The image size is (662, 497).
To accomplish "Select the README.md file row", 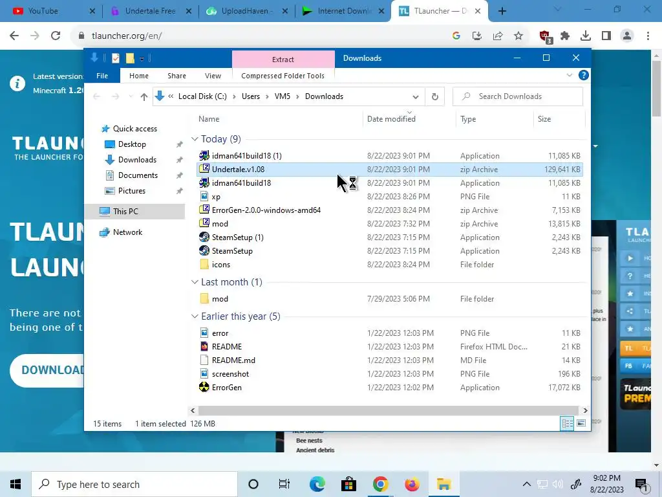I will tap(390, 360).
